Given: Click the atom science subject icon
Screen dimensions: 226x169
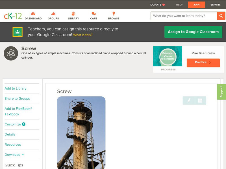Looking at the screenshot, I should tap(11, 53).
